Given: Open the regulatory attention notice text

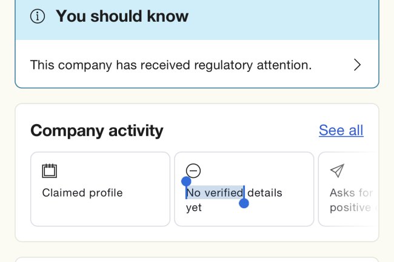Looking at the screenshot, I should (x=170, y=65).
